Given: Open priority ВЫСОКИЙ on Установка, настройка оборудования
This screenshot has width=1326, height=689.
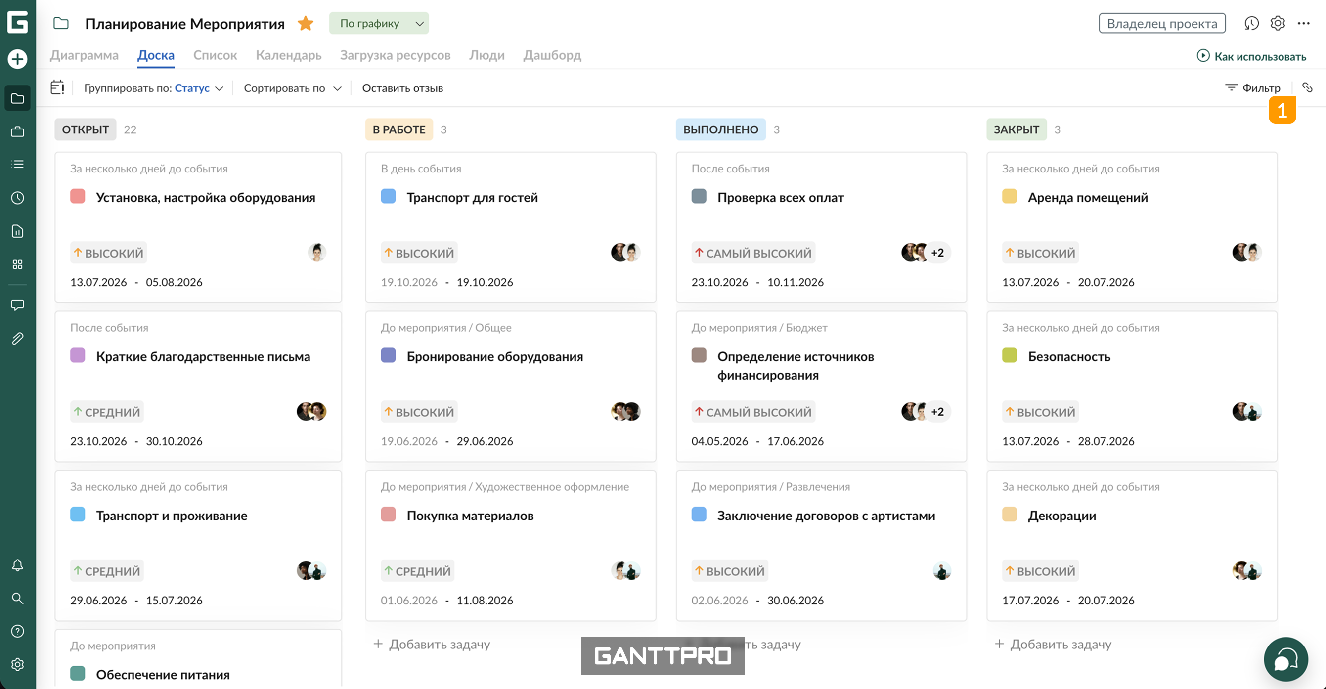Looking at the screenshot, I should pos(109,253).
